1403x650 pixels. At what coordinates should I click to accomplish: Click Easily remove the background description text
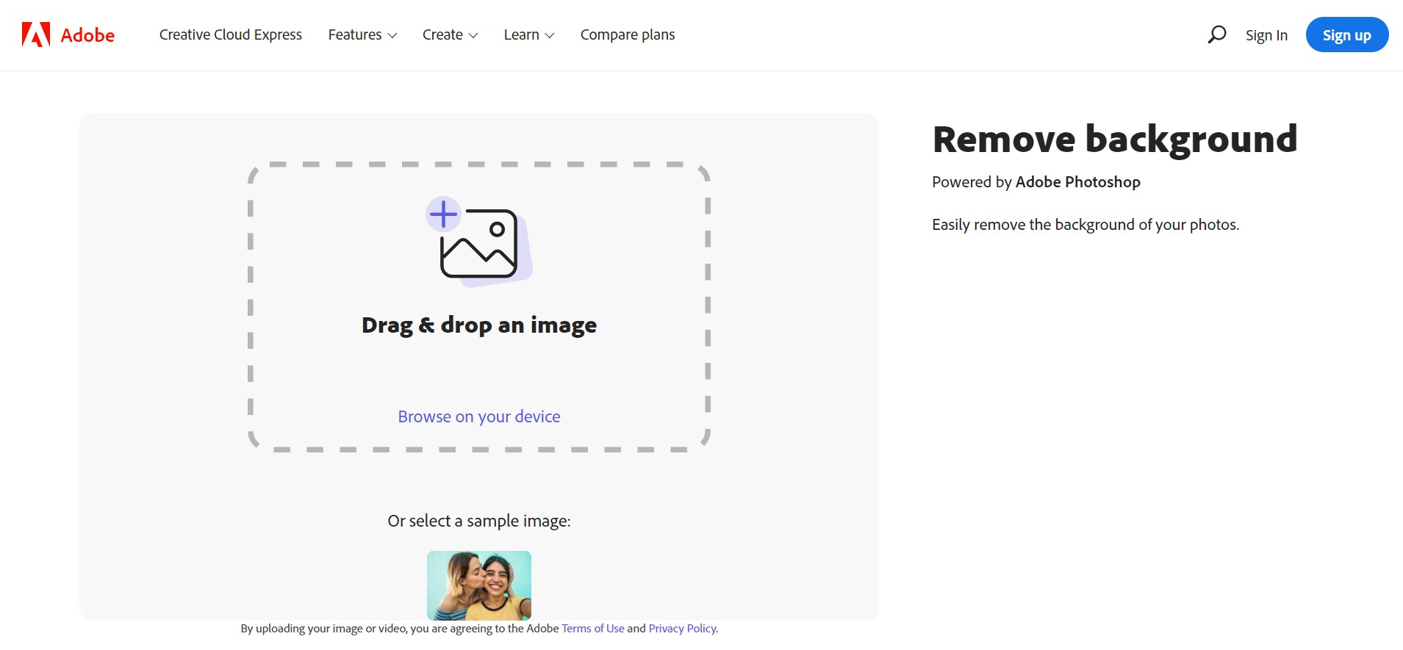tap(1086, 225)
